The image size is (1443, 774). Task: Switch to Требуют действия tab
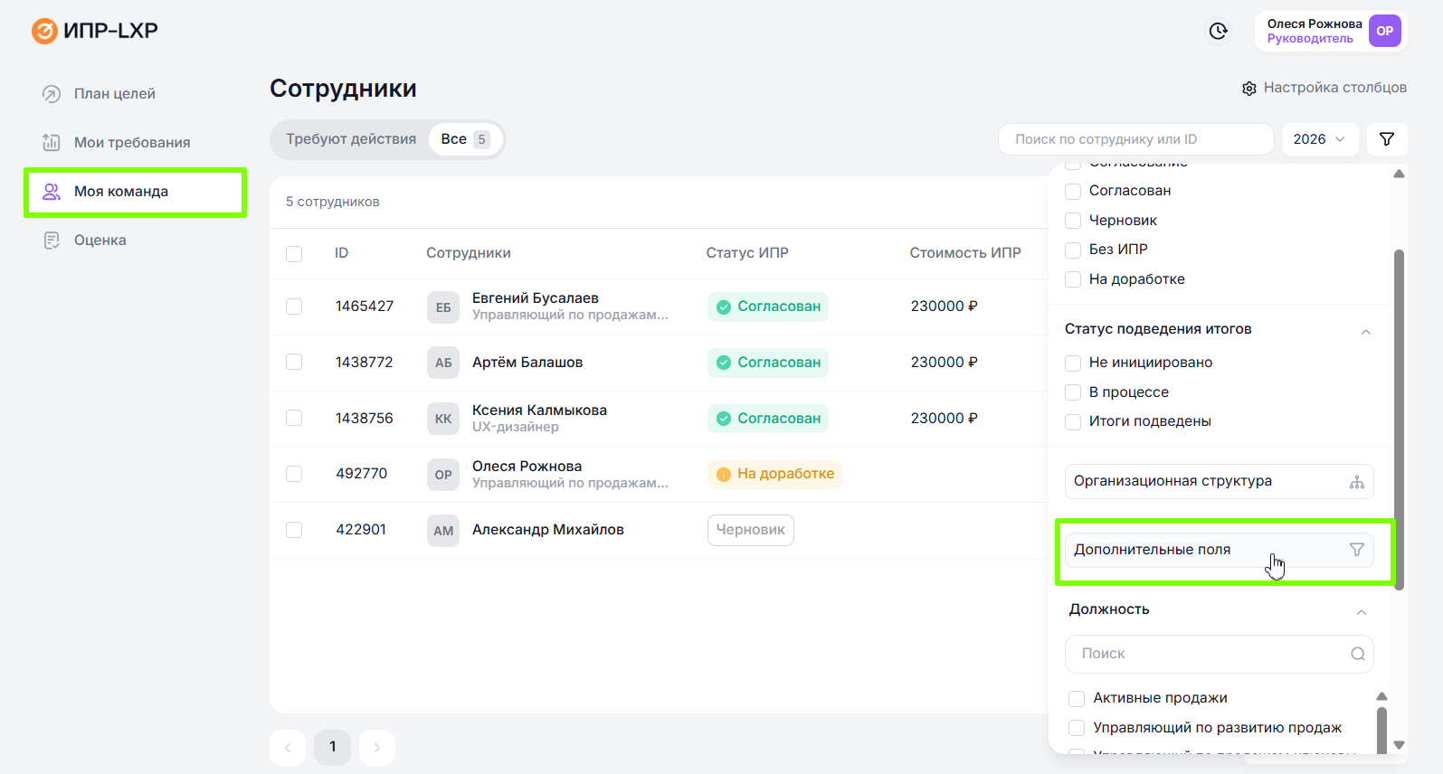[351, 139]
